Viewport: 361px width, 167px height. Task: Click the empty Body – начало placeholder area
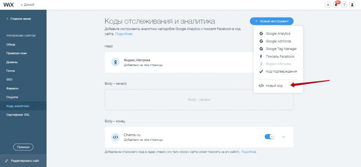199,99
